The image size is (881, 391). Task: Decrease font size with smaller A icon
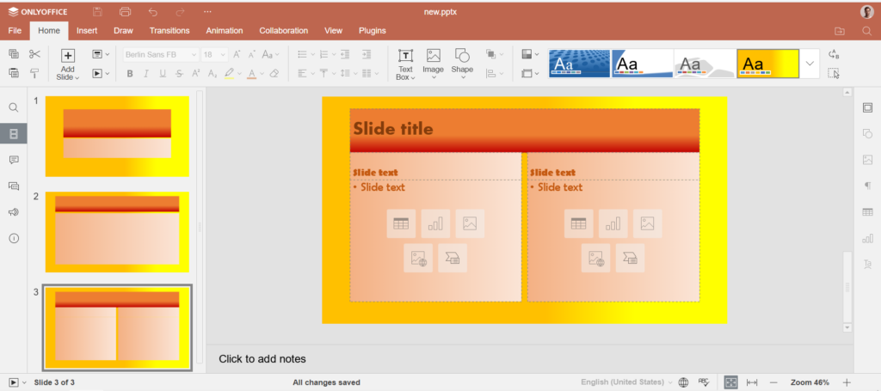click(252, 54)
